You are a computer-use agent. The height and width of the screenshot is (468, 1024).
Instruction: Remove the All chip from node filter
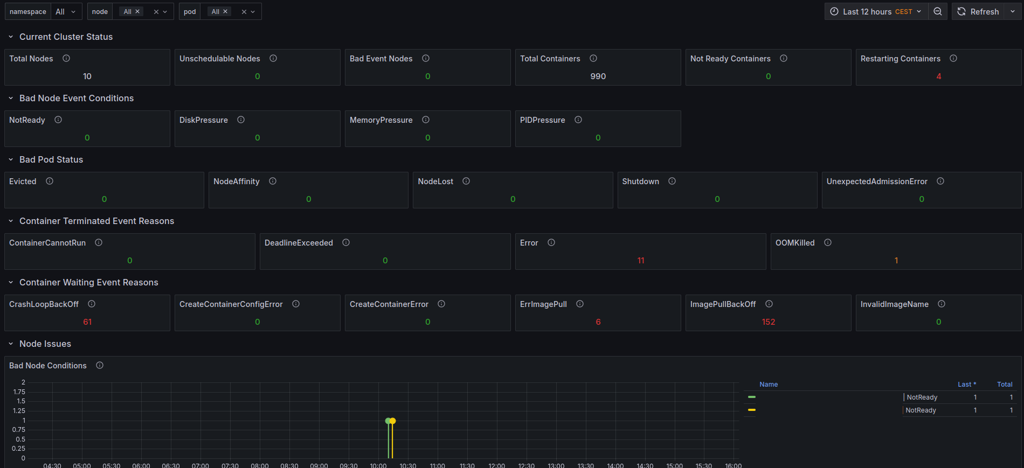tap(137, 11)
